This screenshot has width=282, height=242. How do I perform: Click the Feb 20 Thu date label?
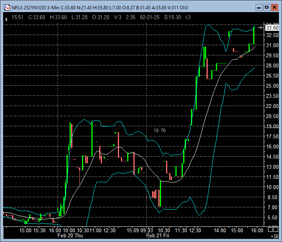tap(70, 236)
